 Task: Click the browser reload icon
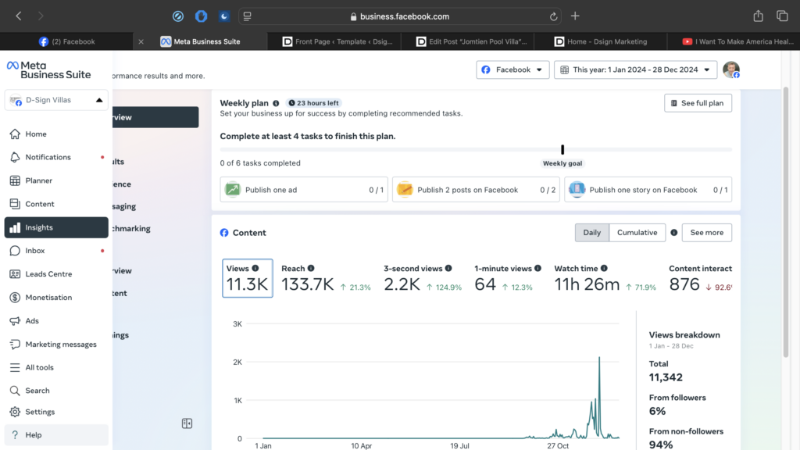[x=554, y=16]
